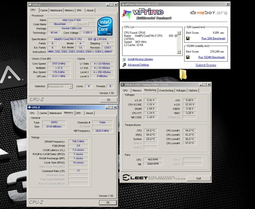Click the CPU VCORE 1.31 V reading
255x209 pixels.
pos(151,104)
